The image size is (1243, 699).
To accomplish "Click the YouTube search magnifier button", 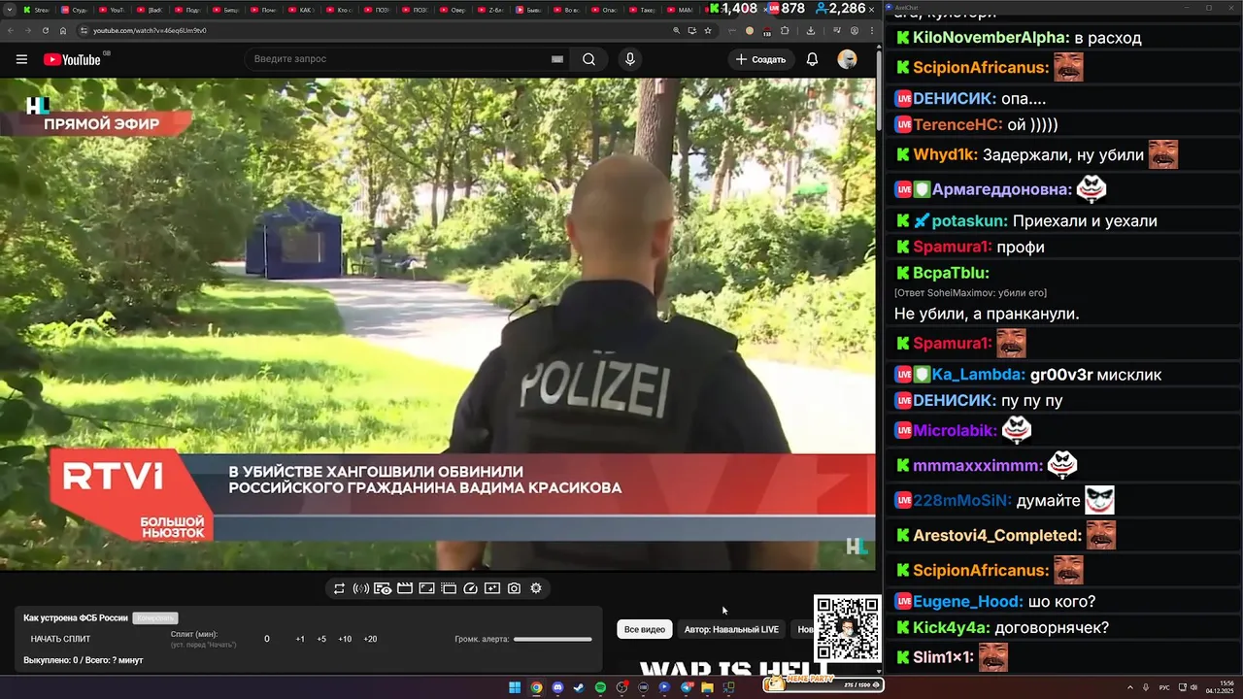I will tap(588, 59).
